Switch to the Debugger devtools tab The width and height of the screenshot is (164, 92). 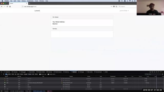pyautogui.click(x=22, y=72)
